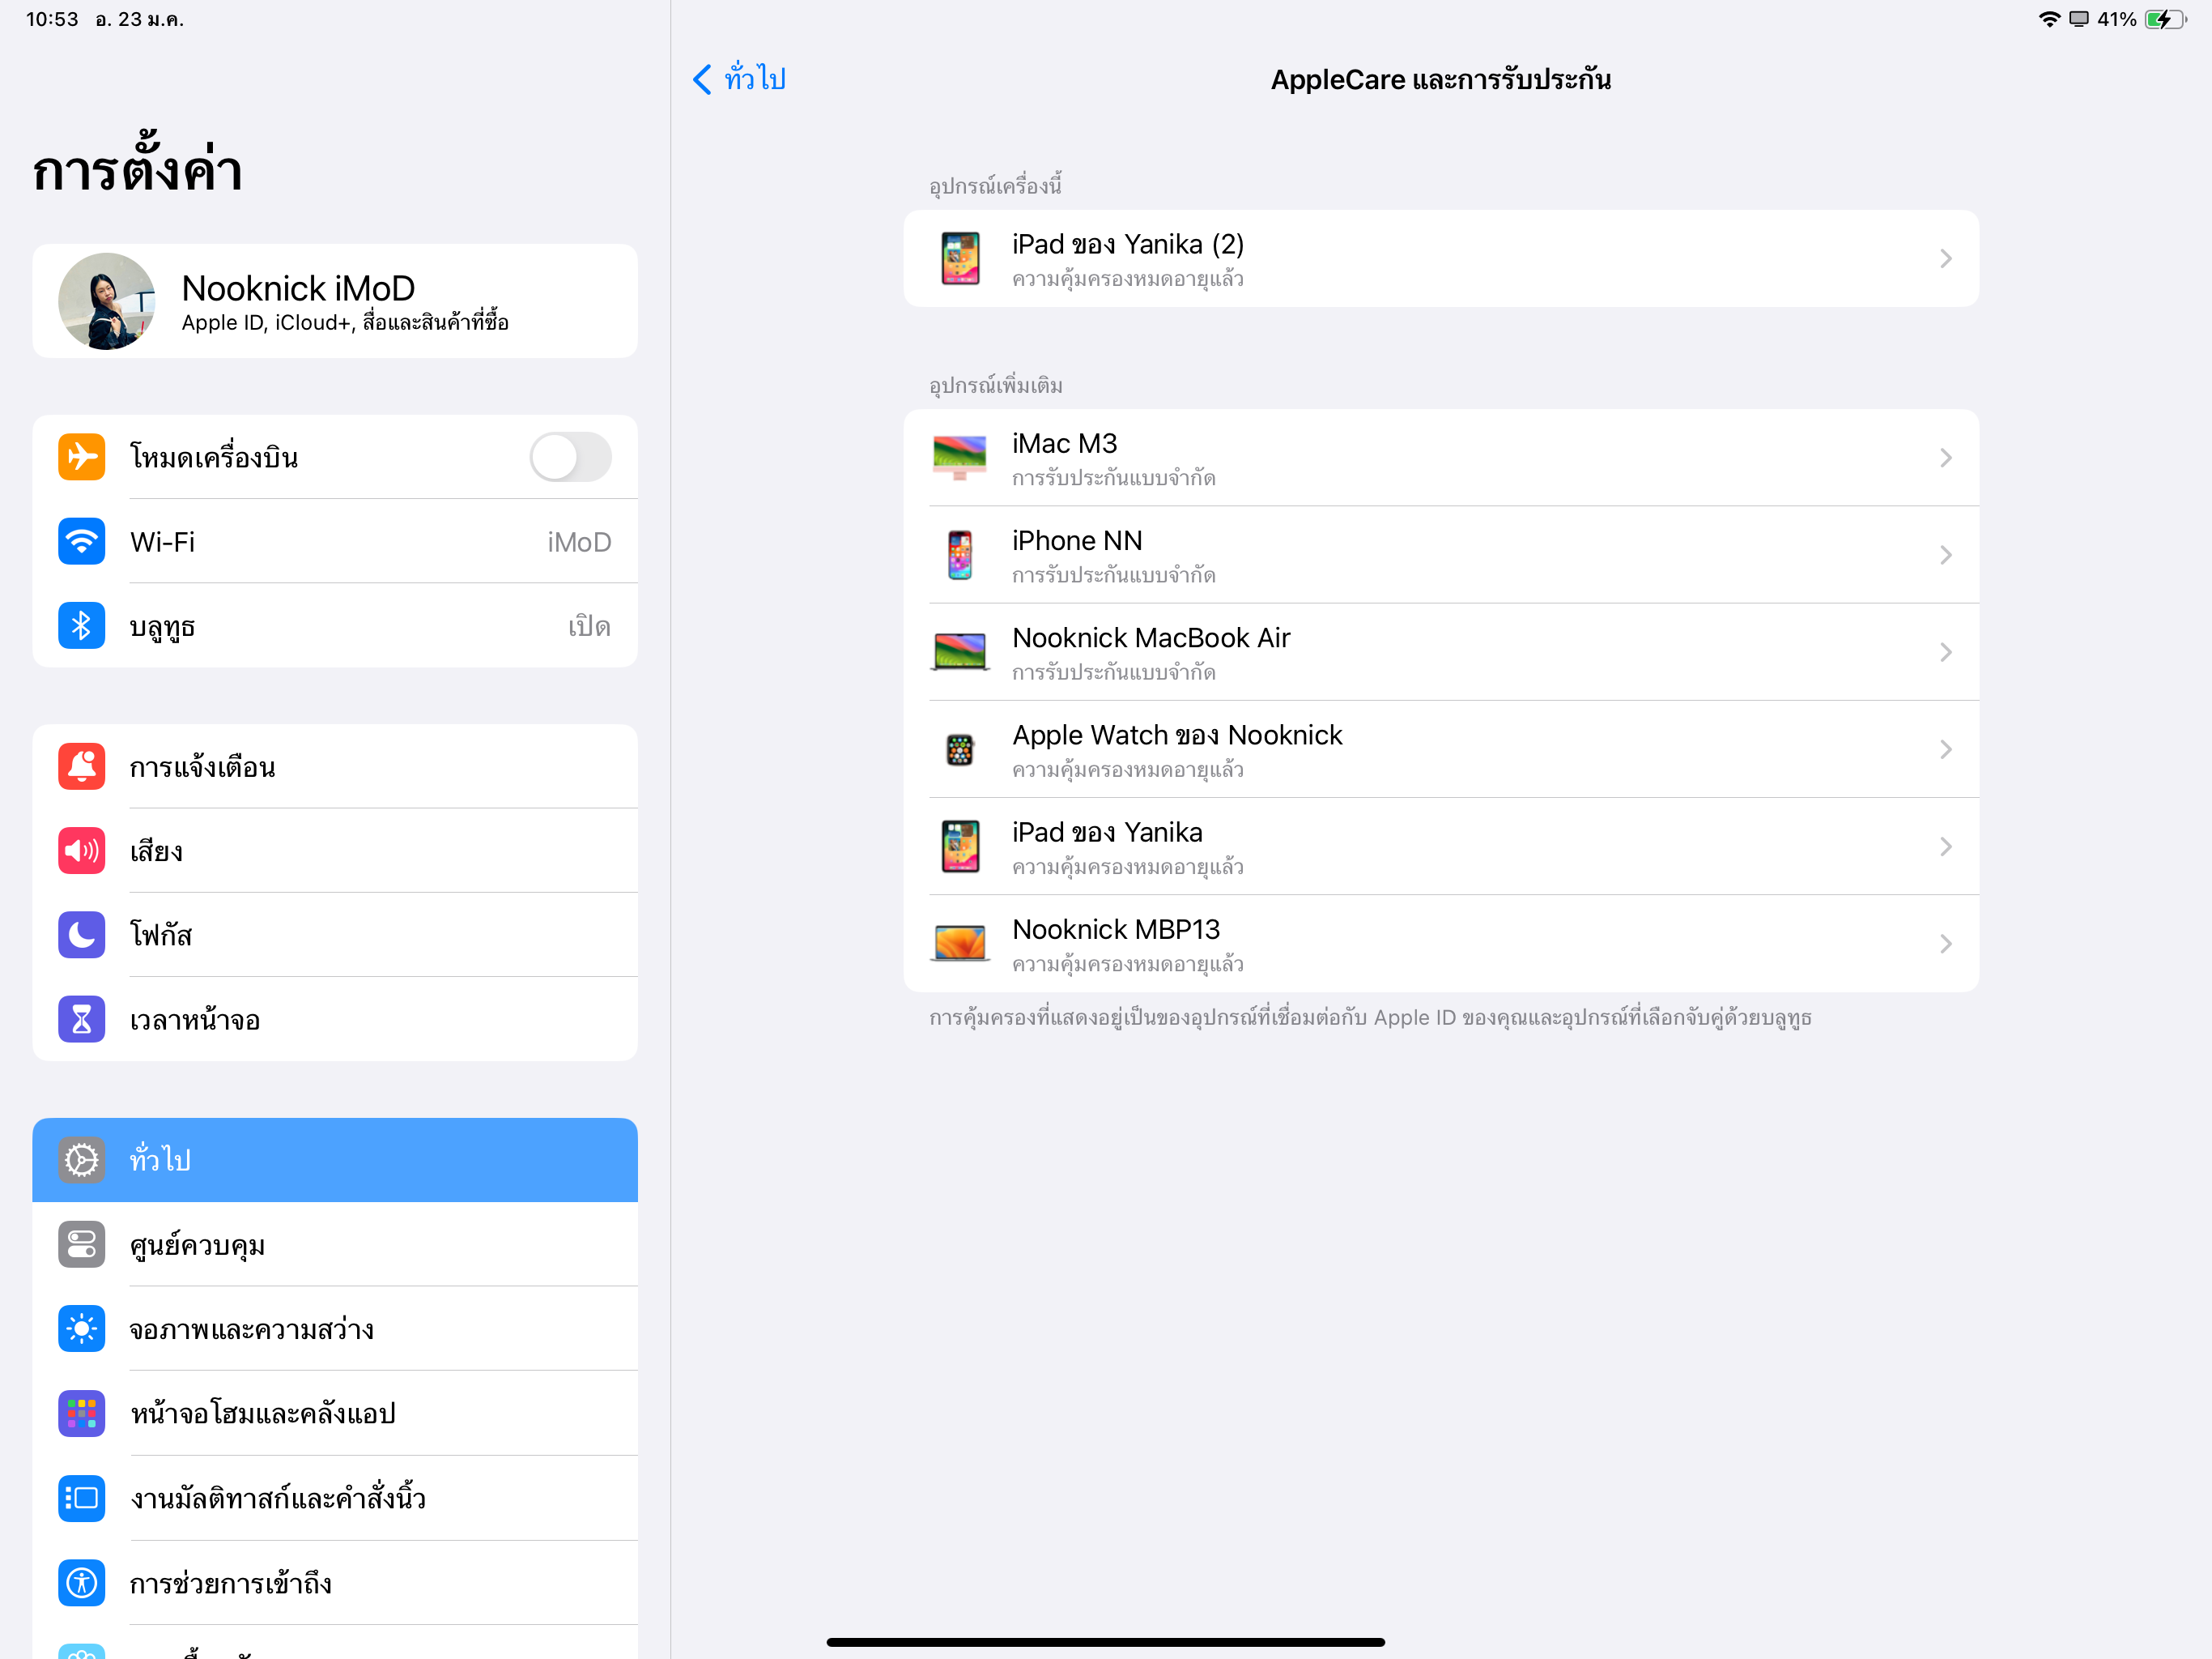Viewport: 2212px width, 1659px height.
Task: Tap the red Notifications bell icon
Action: click(x=82, y=766)
